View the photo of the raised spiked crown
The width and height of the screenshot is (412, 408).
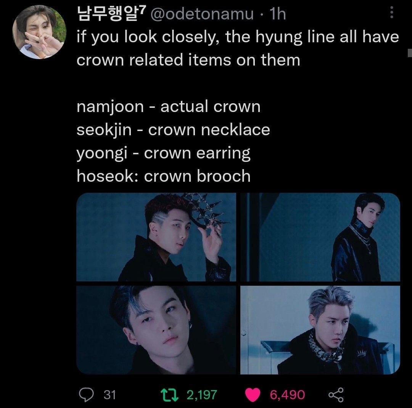[156, 237]
